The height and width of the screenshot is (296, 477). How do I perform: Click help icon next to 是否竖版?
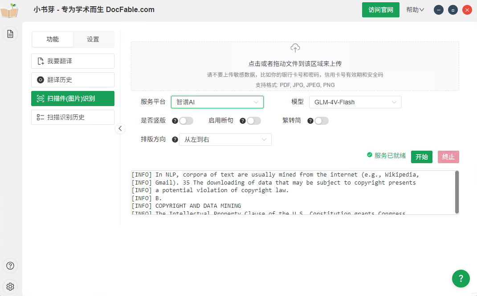(175, 121)
